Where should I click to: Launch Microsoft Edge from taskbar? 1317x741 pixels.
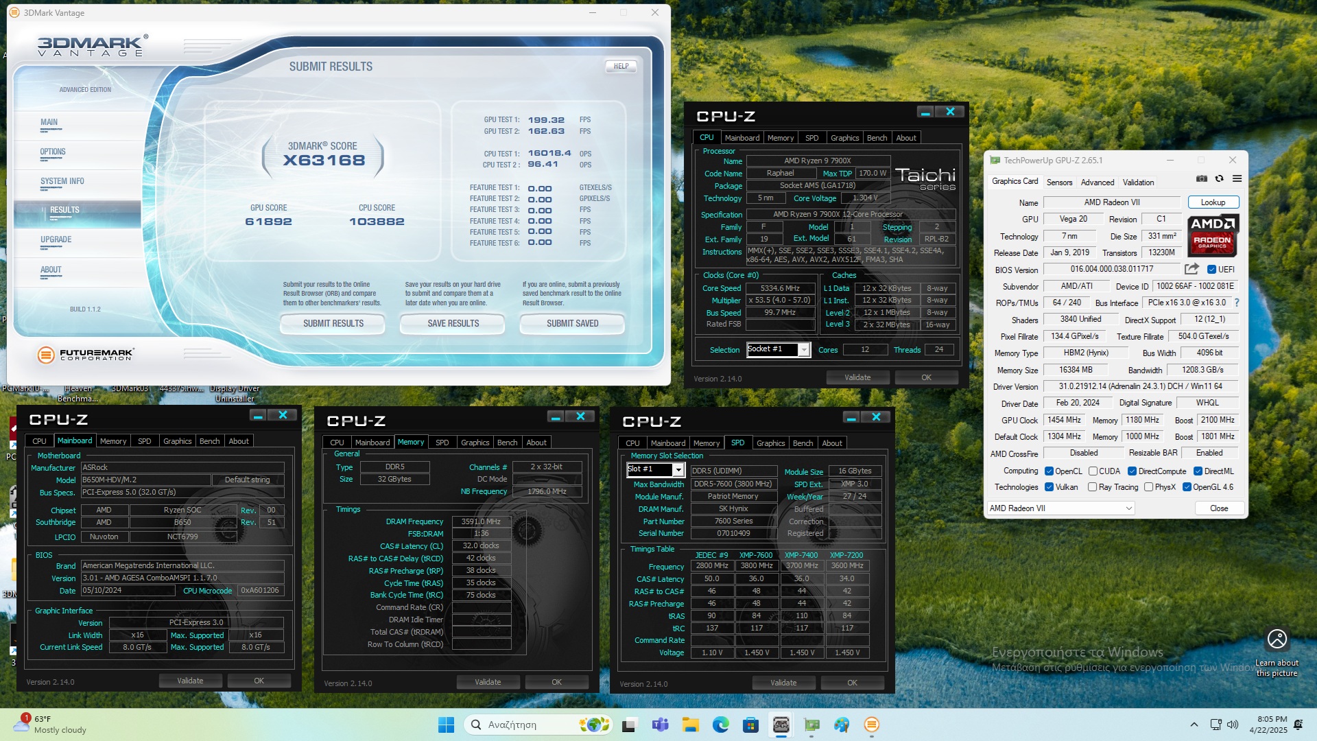720,725
